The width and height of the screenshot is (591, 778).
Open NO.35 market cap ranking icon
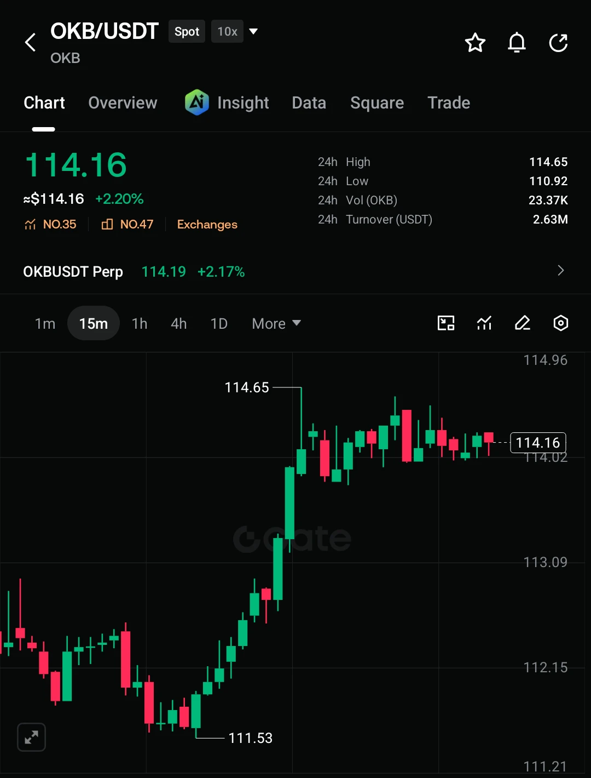(x=30, y=224)
